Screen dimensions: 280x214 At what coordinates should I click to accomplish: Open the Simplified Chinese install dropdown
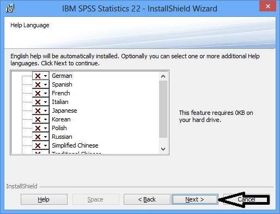coord(41,145)
